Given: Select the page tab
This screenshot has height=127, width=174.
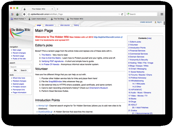Looking at the screenshot, I should click(x=39, y=25).
